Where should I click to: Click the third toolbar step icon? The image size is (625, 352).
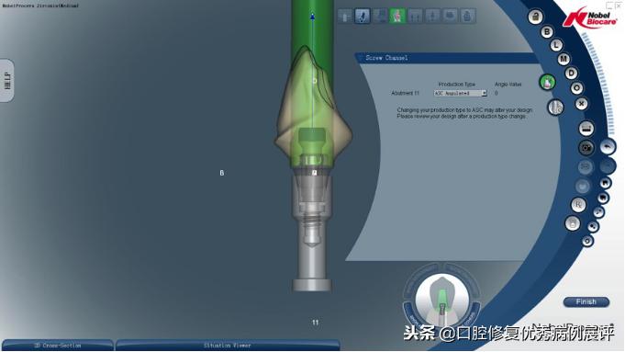(x=380, y=17)
